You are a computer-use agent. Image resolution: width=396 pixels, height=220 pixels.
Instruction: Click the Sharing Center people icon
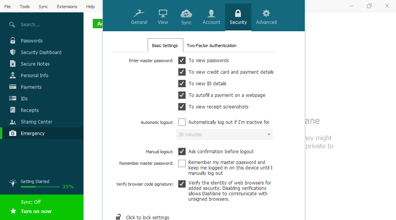coord(13,122)
